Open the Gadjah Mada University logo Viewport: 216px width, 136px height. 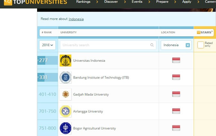(65, 94)
